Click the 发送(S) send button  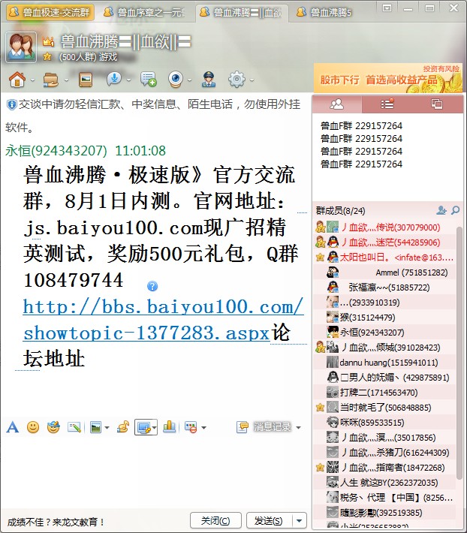click(268, 520)
